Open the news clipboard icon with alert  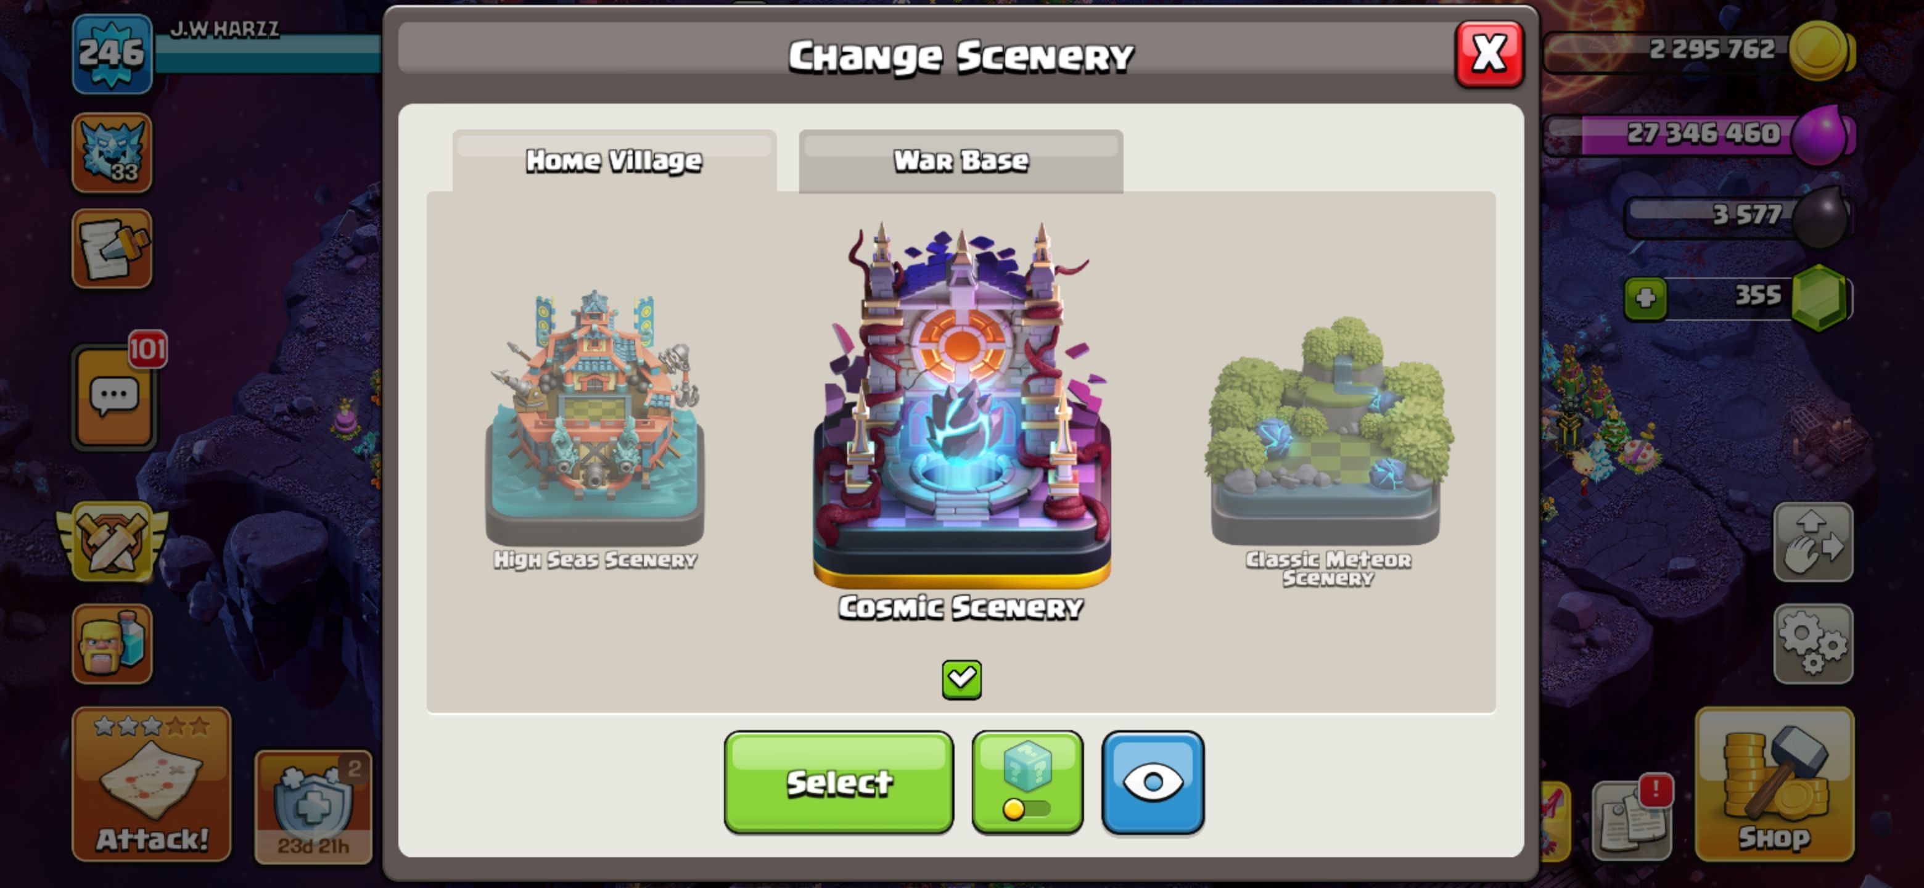coord(1632,820)
